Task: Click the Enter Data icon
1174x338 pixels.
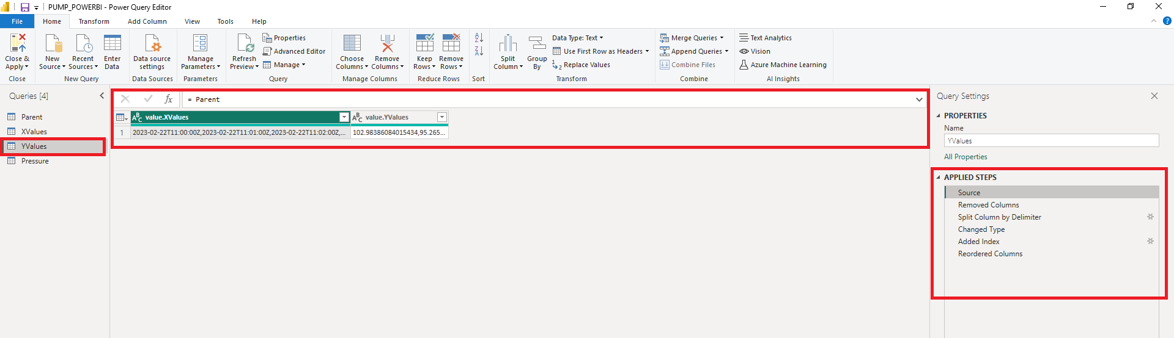Action: pyautogui.click(x=113, y=43)
